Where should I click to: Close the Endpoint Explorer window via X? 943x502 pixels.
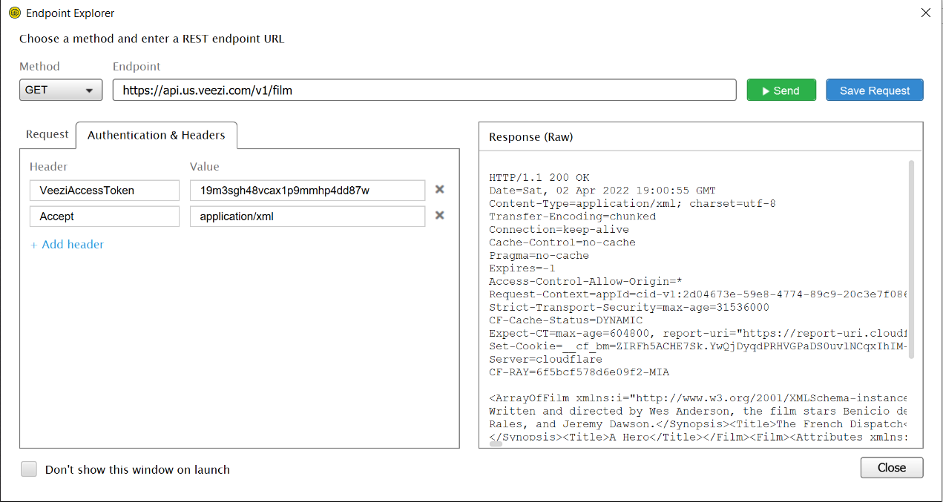pos(925,13)
